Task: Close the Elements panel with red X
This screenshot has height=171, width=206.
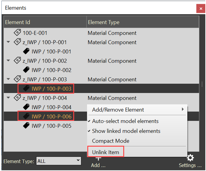Action: coord(200,9)
